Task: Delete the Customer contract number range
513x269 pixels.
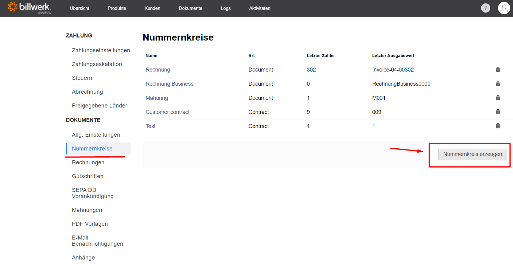Action: (498, 112)
